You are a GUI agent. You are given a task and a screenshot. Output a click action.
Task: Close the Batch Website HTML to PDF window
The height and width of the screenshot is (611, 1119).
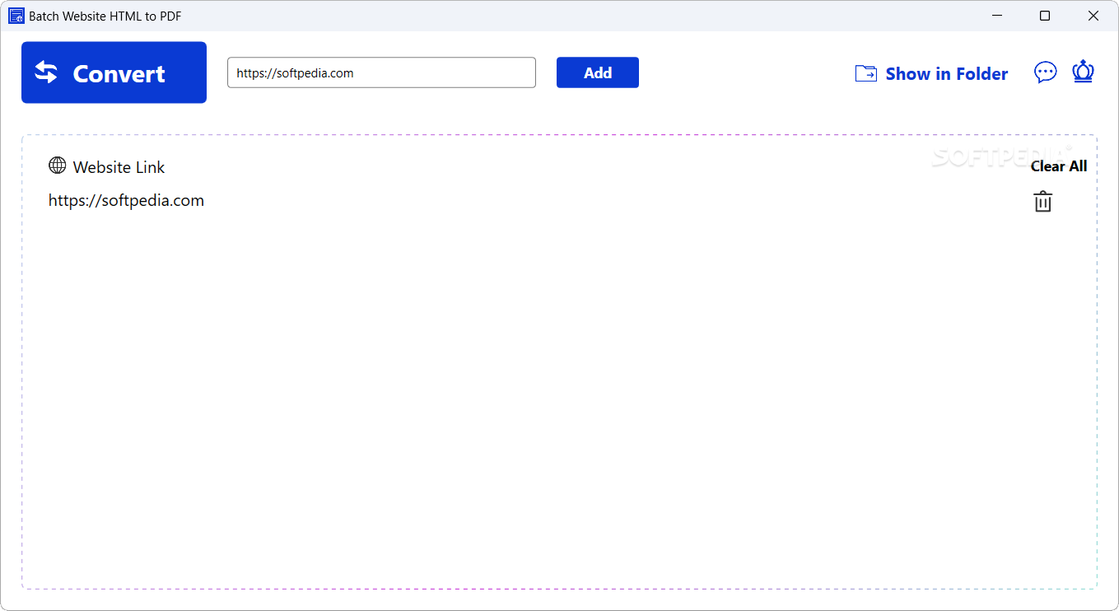(x=1093, y=16)
